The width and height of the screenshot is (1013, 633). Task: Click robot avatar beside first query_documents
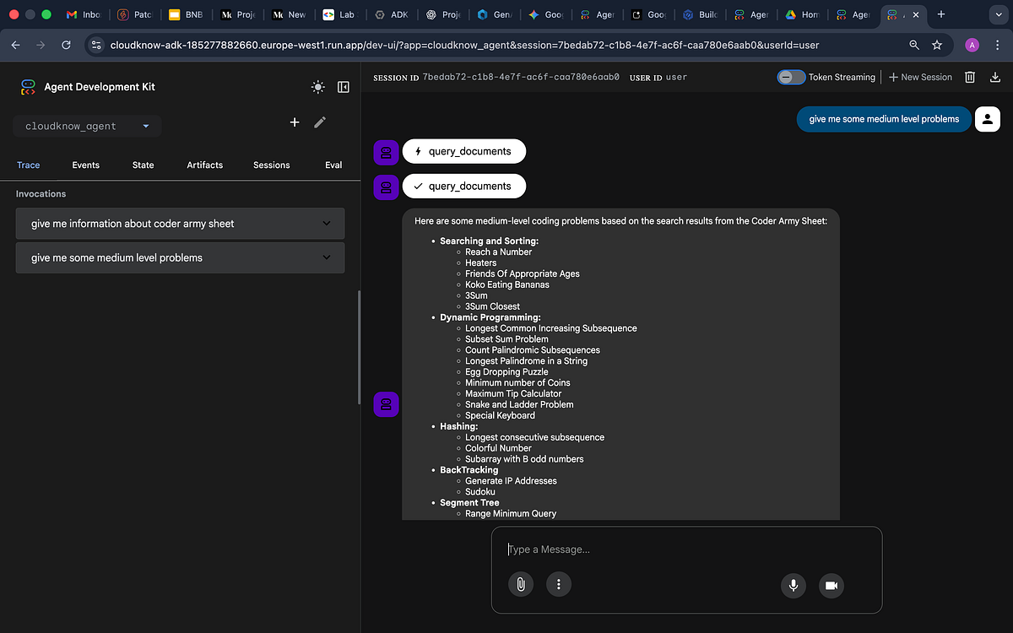[x=386, y=152]
